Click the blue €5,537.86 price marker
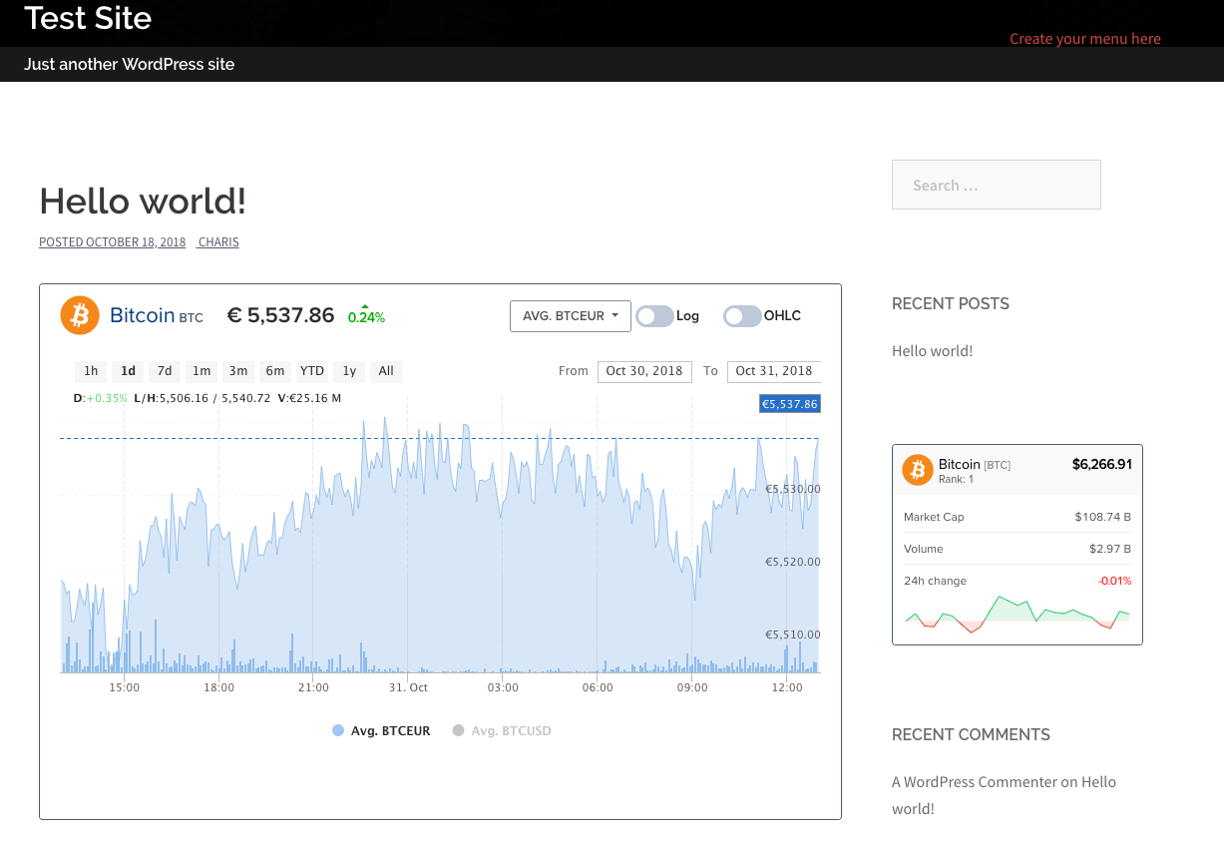The image size is (1224, 847). point(789,404)
